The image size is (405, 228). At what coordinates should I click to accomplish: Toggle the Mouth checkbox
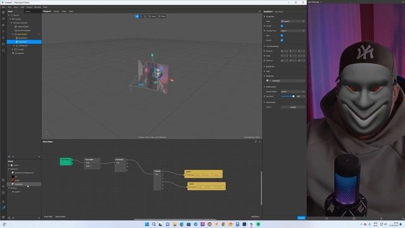(x=282, y=41)
